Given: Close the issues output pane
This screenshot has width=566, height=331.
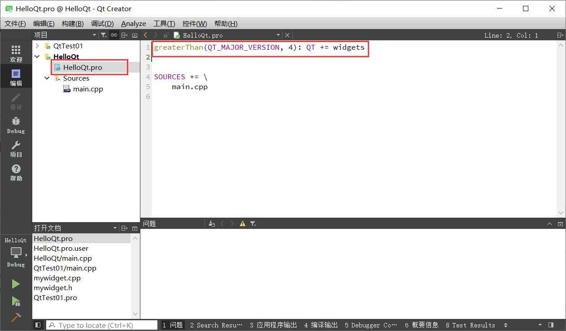Looking at the screenshot, I should coord(560,224).
